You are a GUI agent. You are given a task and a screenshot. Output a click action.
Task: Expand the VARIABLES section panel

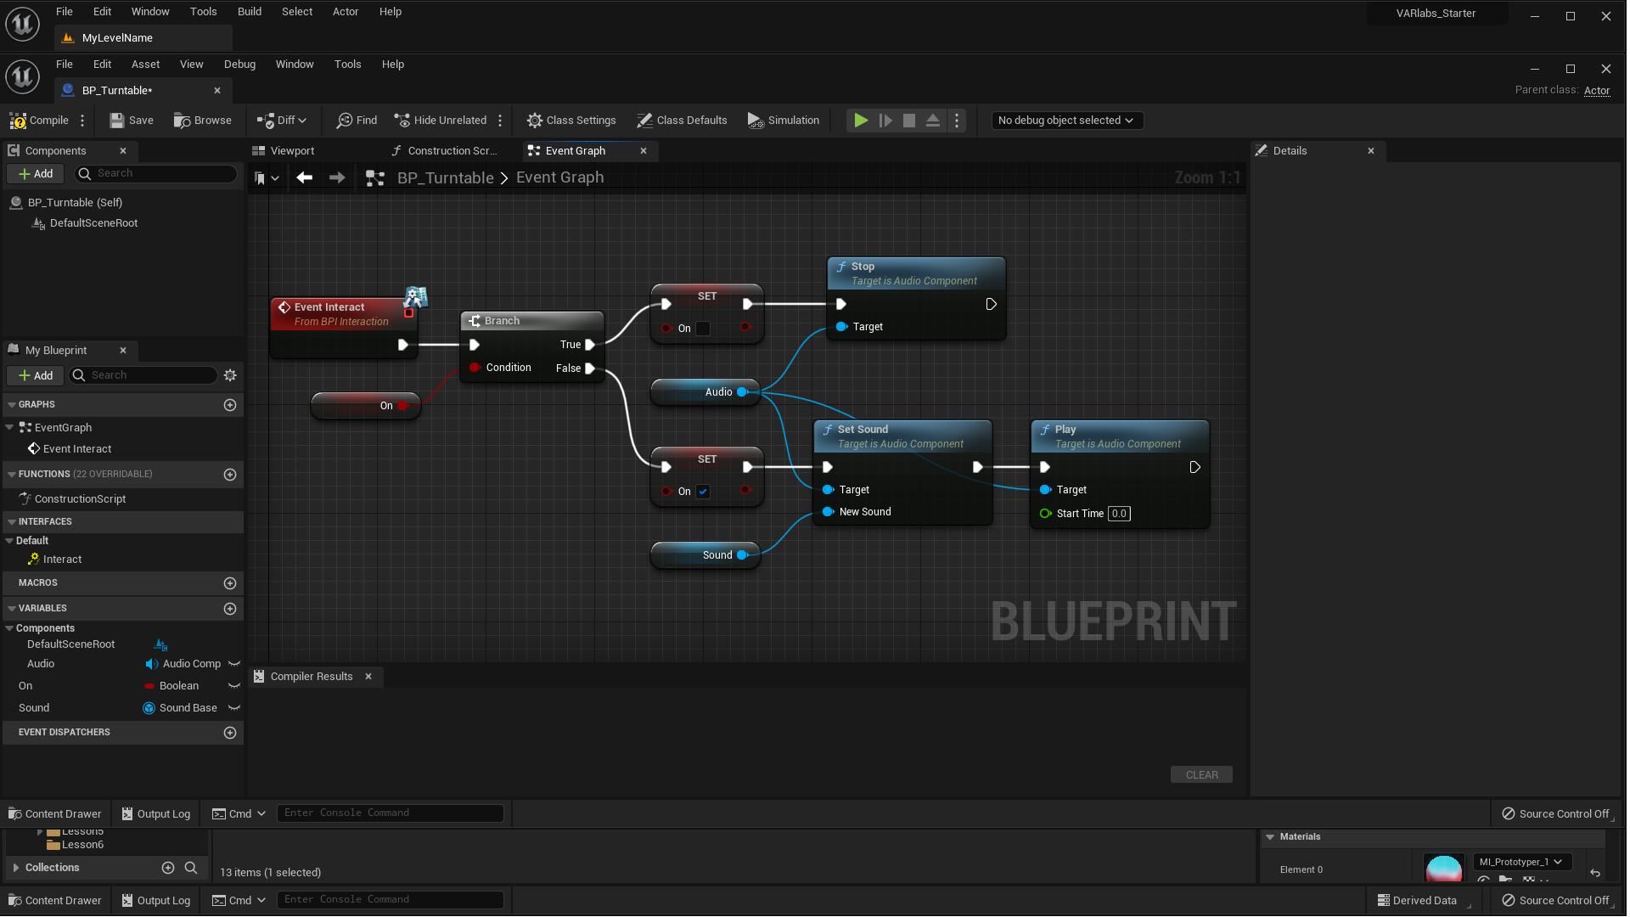click(x=13, y=608)
